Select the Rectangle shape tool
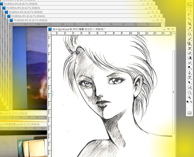The height and width of the screenshot is (157, 194). [189, 87]
